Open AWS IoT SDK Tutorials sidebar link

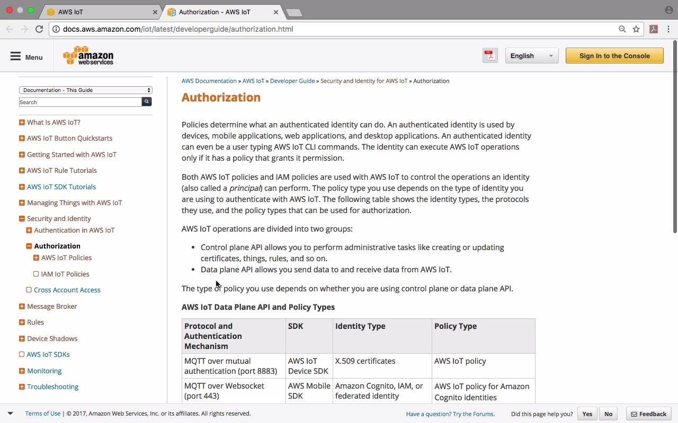point(61,187)
